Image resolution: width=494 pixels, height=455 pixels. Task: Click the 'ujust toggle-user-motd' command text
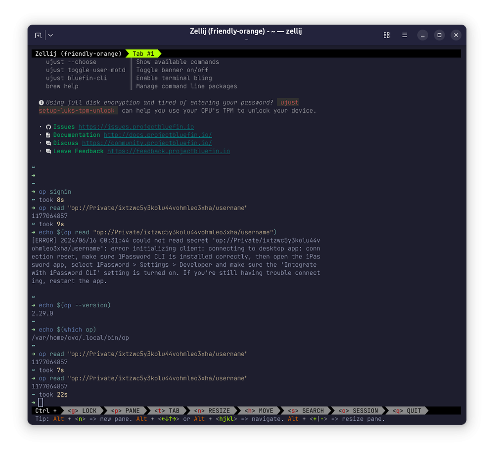coord(86,70)
